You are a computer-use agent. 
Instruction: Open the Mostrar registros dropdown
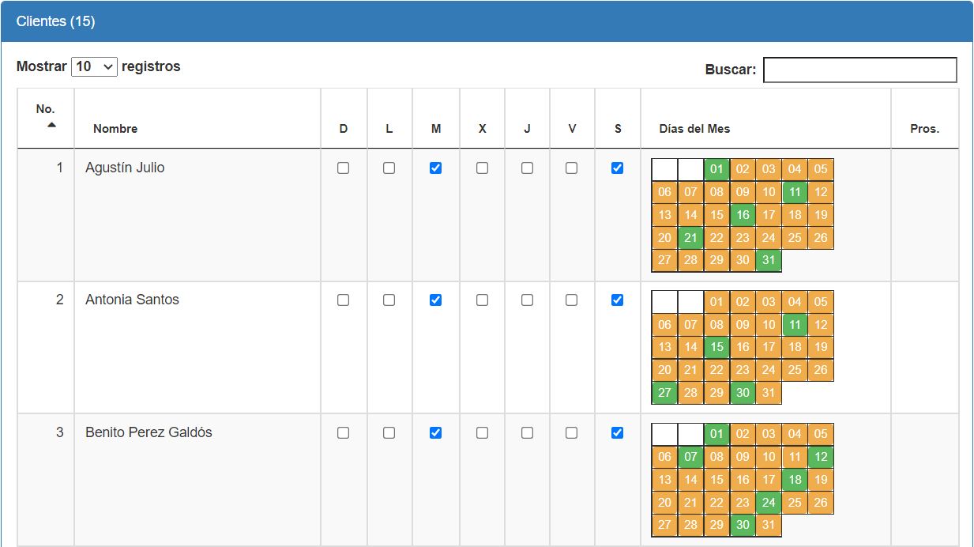94,67
